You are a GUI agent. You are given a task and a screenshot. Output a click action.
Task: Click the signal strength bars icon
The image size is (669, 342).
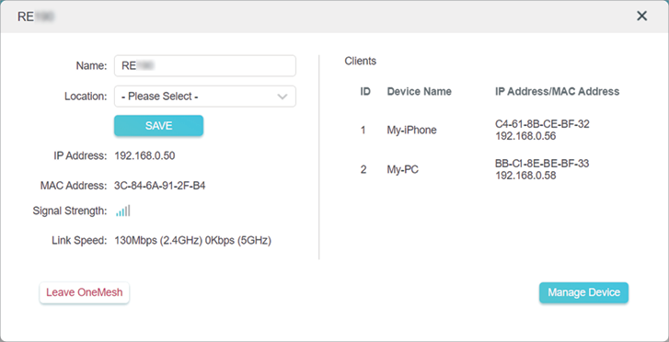coord(123,211)
